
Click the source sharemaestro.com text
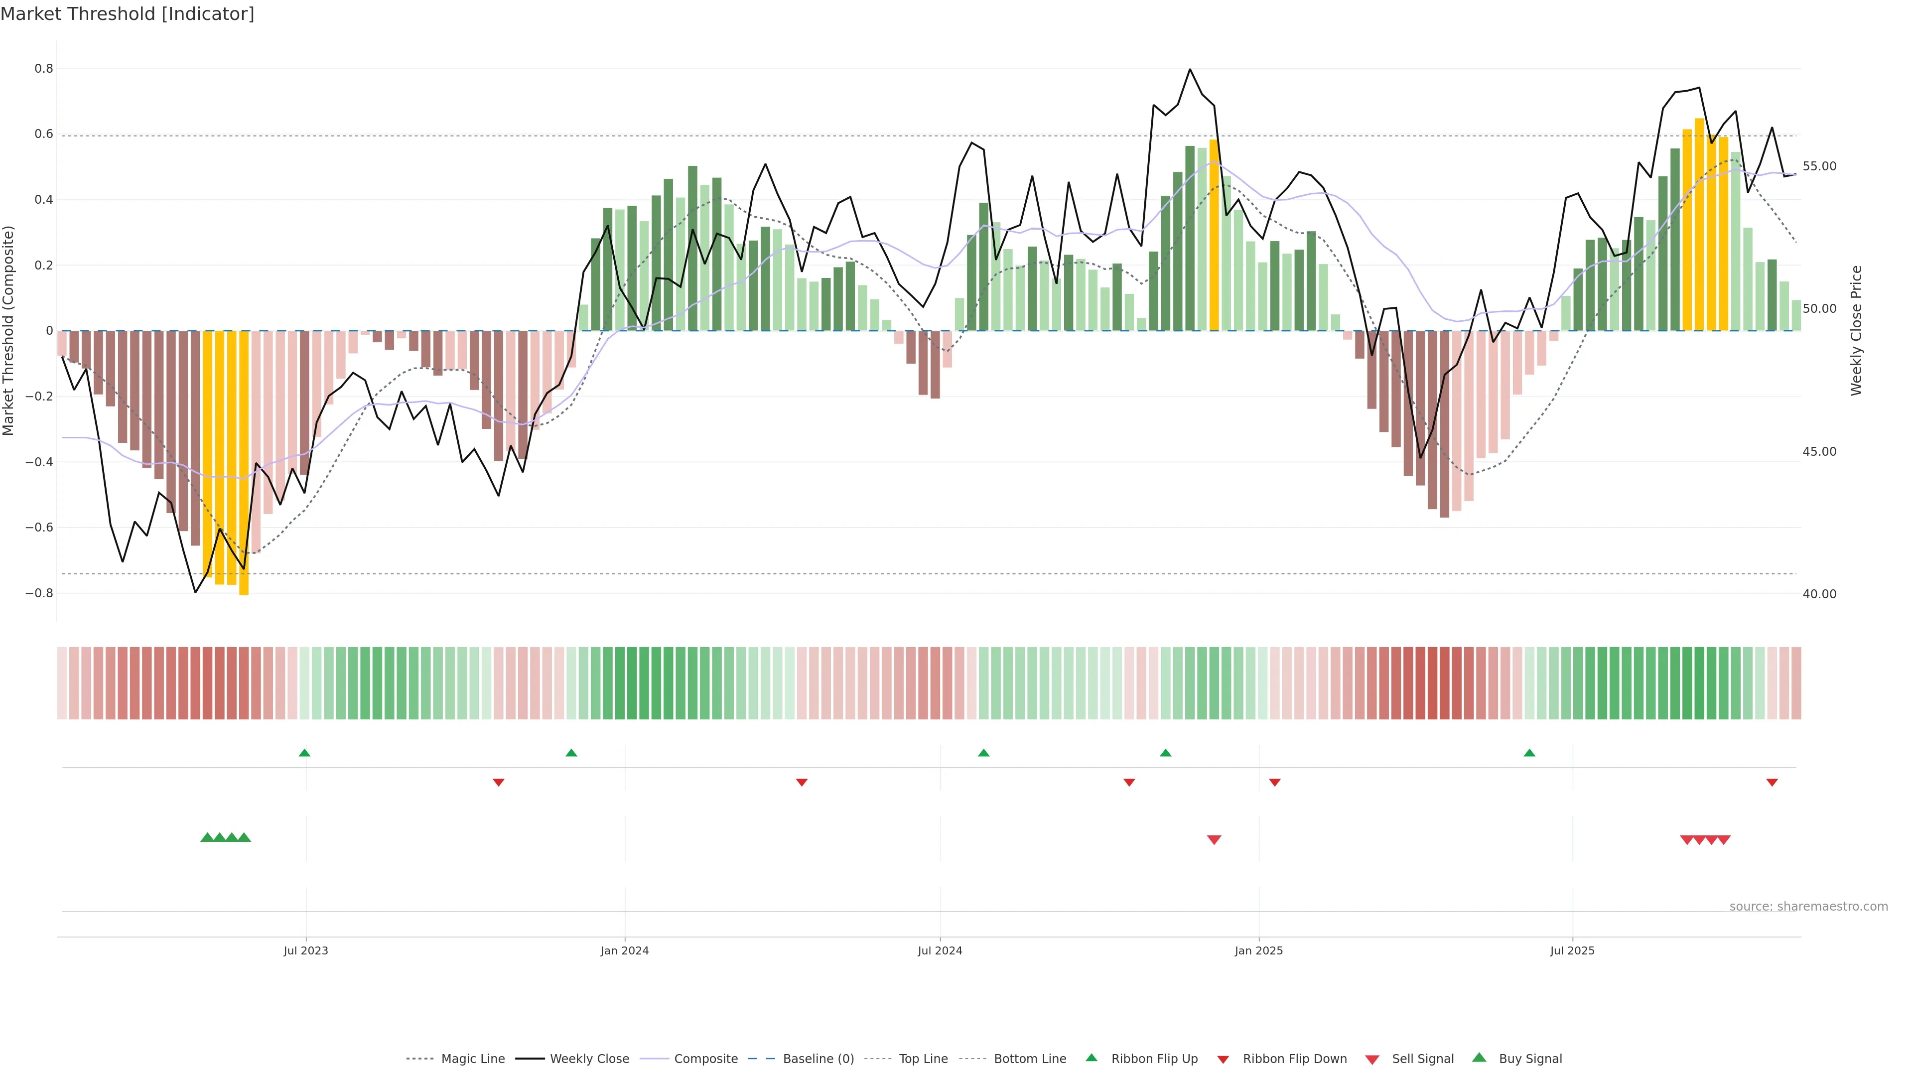[x=1808, y=907]
